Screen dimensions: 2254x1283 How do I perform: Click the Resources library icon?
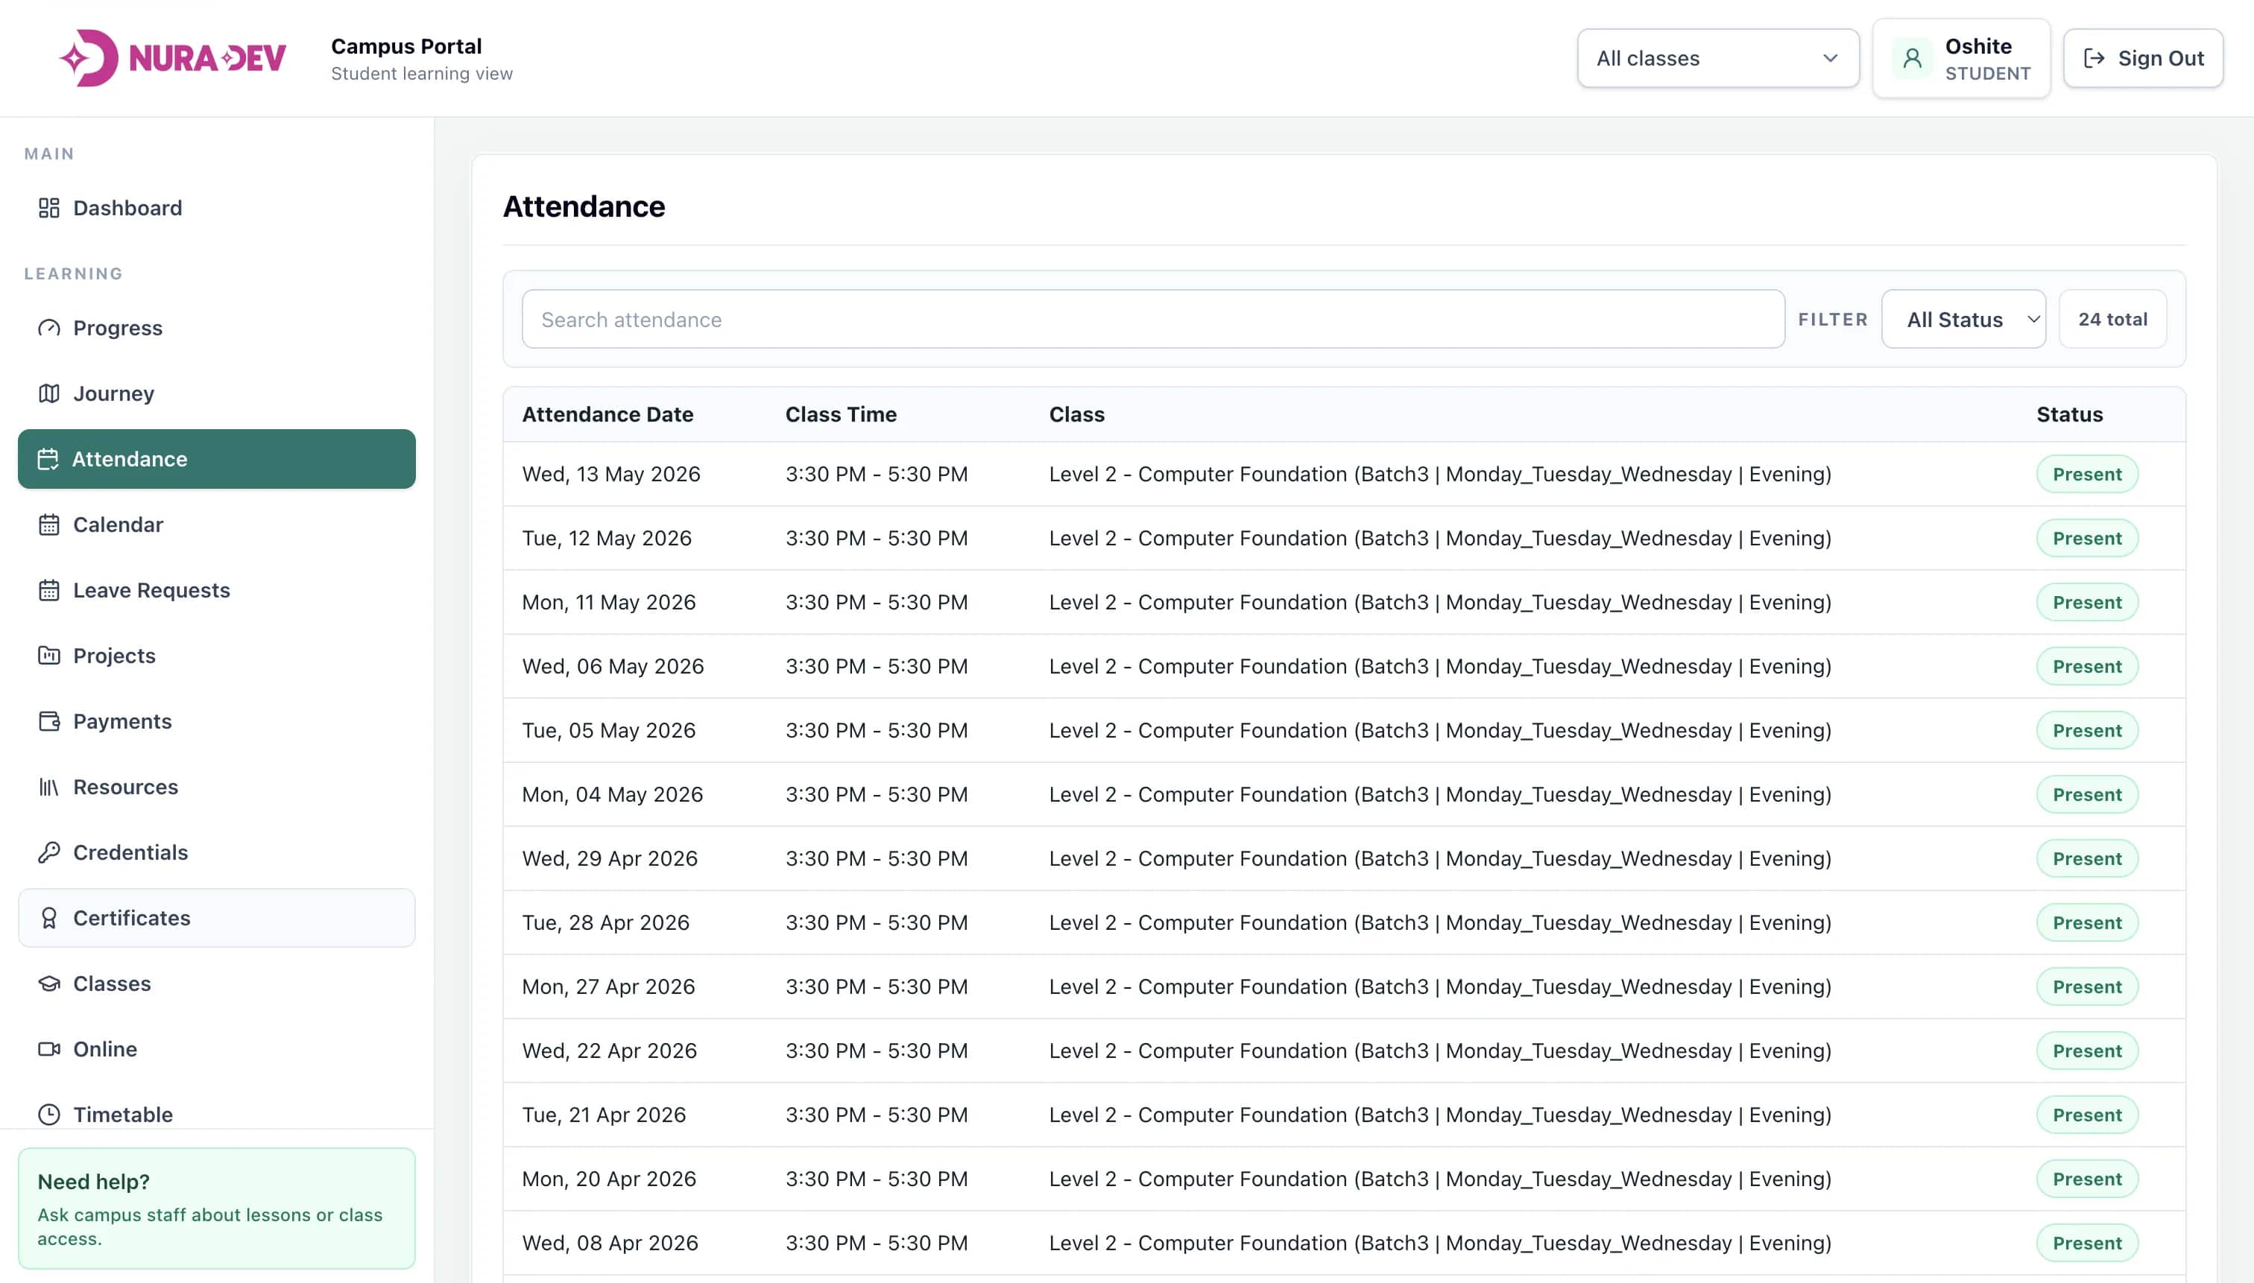pyautogui.click(x=49, y=787)
